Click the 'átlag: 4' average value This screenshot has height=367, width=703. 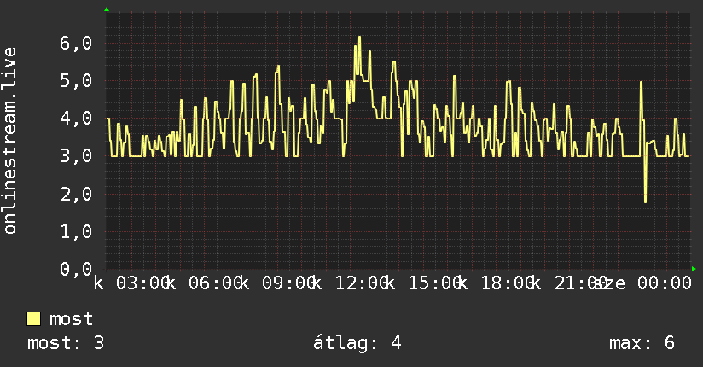tap(357, 343)
